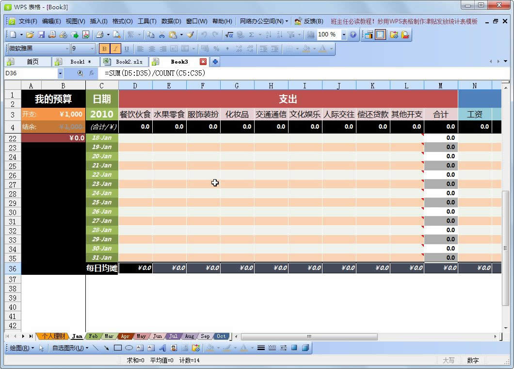Align the cell text to the left
This screenshot has height=369, width=514.
pyautogui.click(x=140, y=49)
